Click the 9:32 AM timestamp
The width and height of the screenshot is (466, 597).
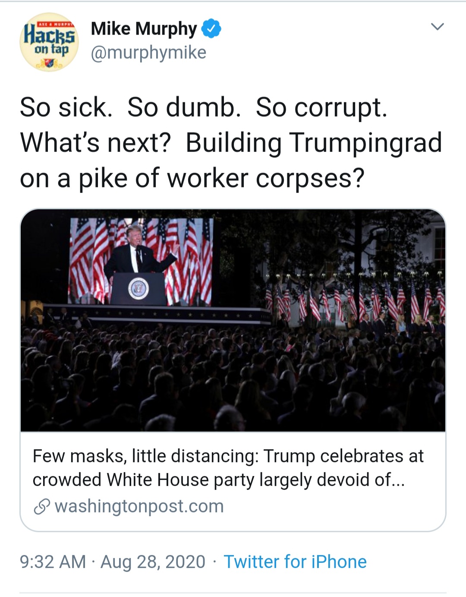pos(53,562)
